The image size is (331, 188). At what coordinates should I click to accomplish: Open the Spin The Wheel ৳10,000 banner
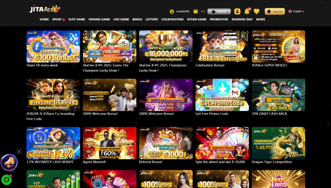point(222,143)
